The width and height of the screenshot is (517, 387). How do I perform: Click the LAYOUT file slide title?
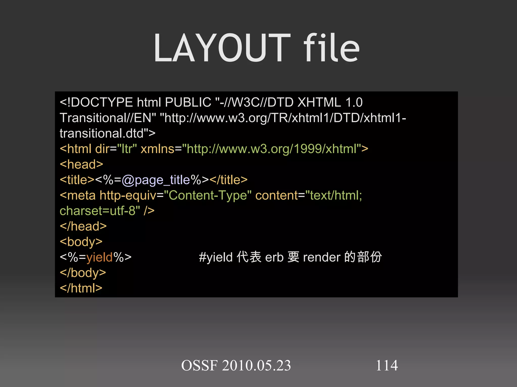256,48
